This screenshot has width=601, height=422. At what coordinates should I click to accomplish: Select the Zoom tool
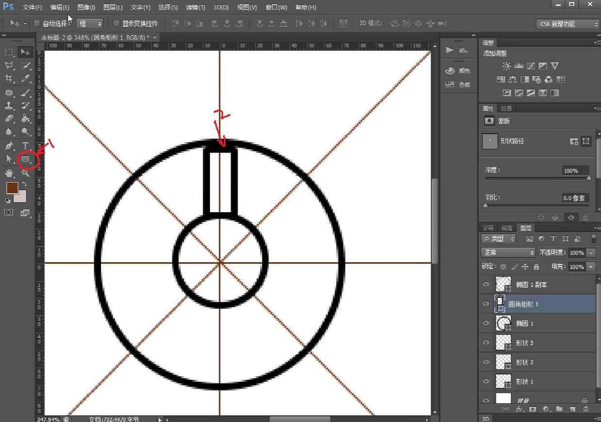tap(25, 173)
